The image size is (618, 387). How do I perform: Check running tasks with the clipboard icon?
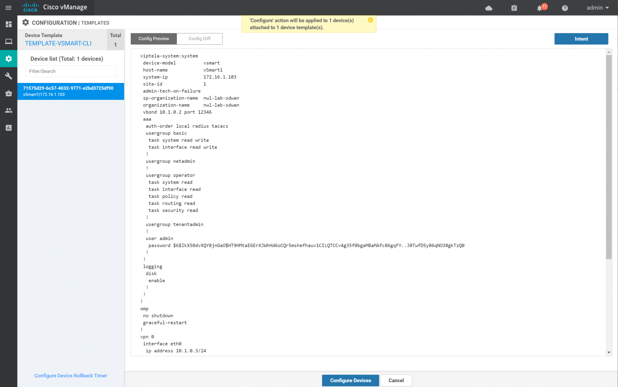(x=514, y=8)
